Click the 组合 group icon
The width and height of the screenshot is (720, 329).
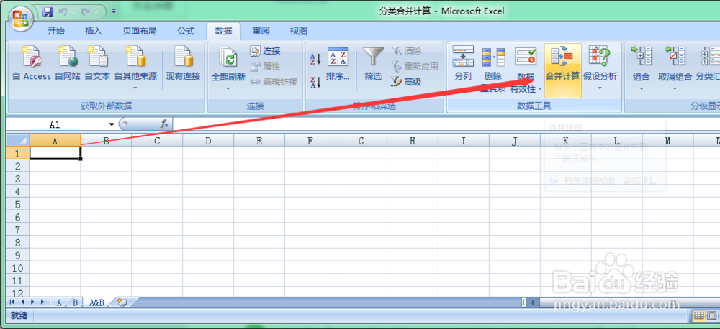tap(642, 57)
